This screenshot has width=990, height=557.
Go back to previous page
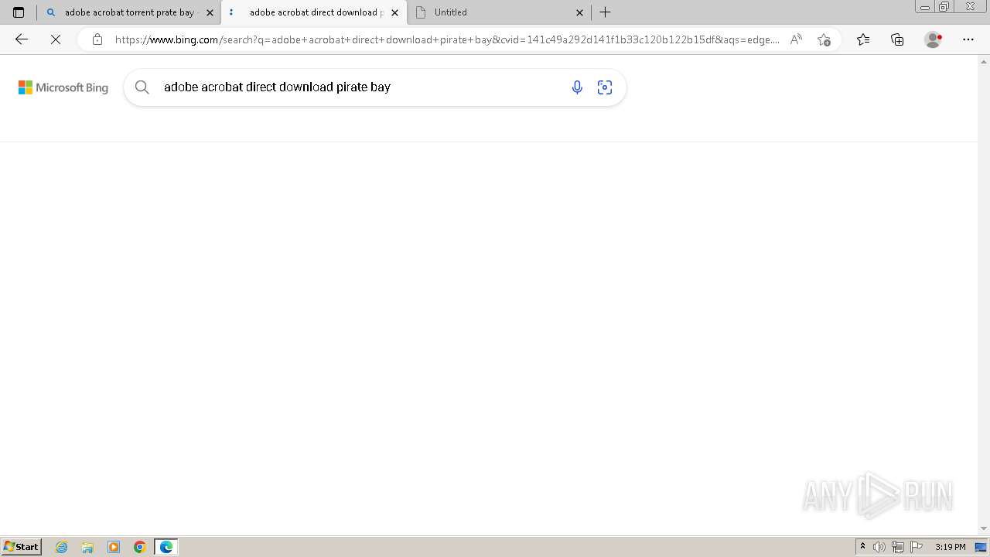[x=22, y=39]
